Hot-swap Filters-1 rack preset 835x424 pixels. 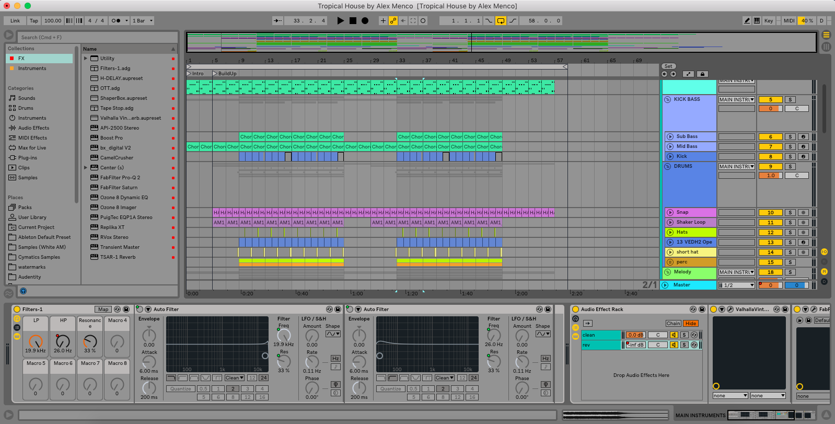point(118,310)
